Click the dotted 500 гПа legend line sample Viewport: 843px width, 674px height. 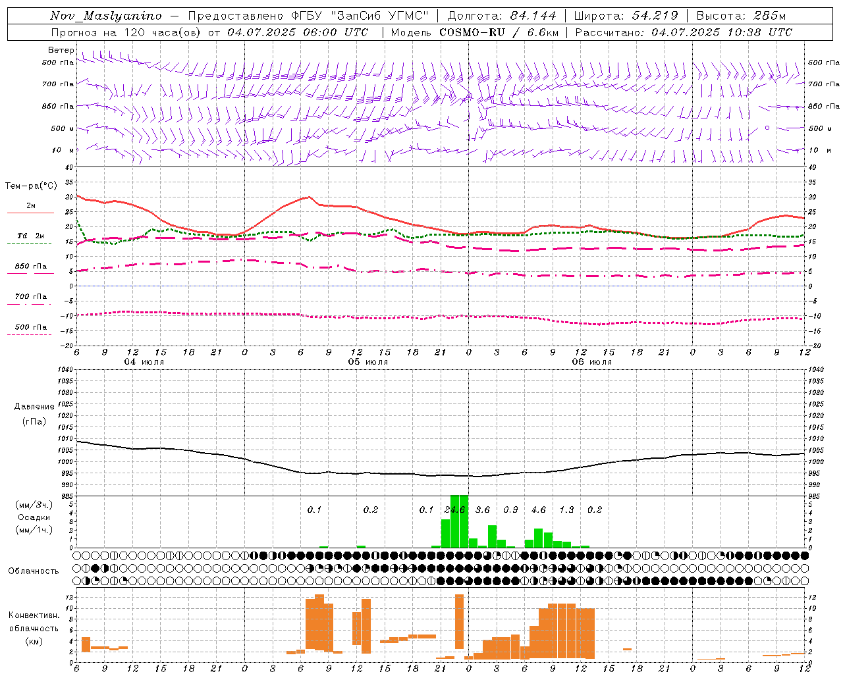[x=29, y=334]
